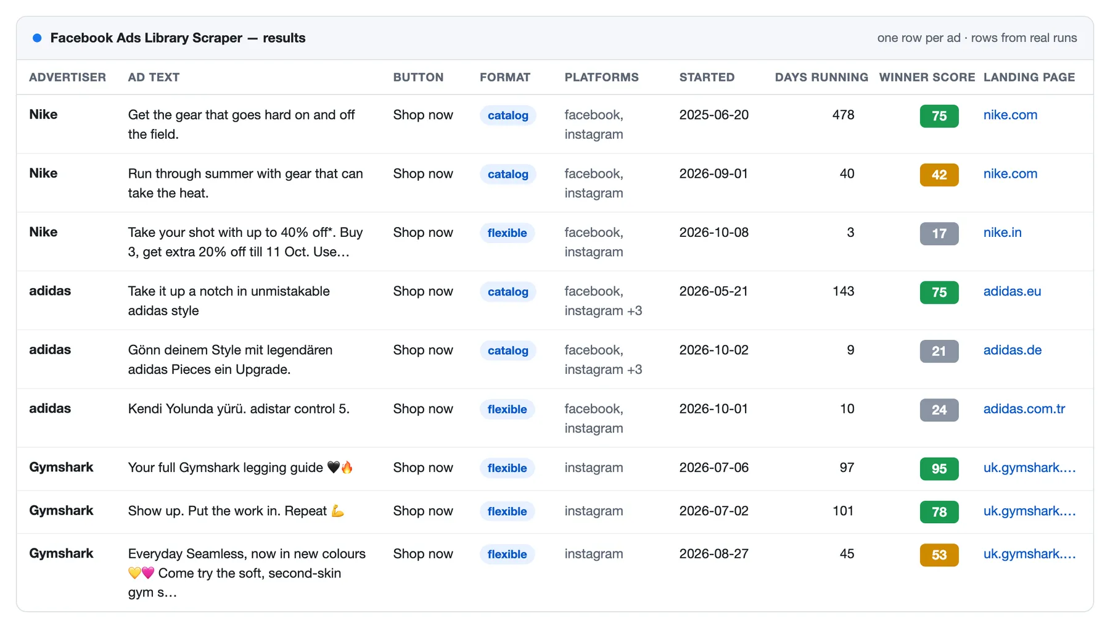Click the flexible tag in the 'Kendi Yolunda' row
Screen dimensions: 1110x628
507,409
